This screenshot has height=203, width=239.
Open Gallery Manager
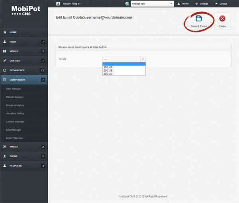15,138
